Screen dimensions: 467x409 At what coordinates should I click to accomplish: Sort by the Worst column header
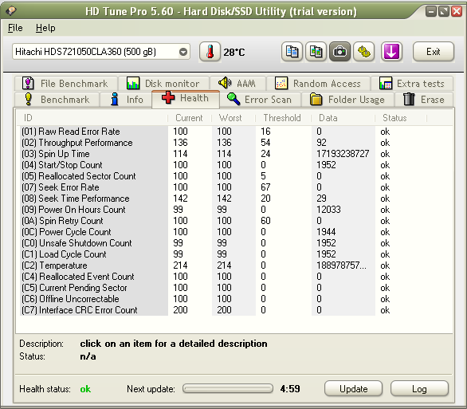click(233, 118)
